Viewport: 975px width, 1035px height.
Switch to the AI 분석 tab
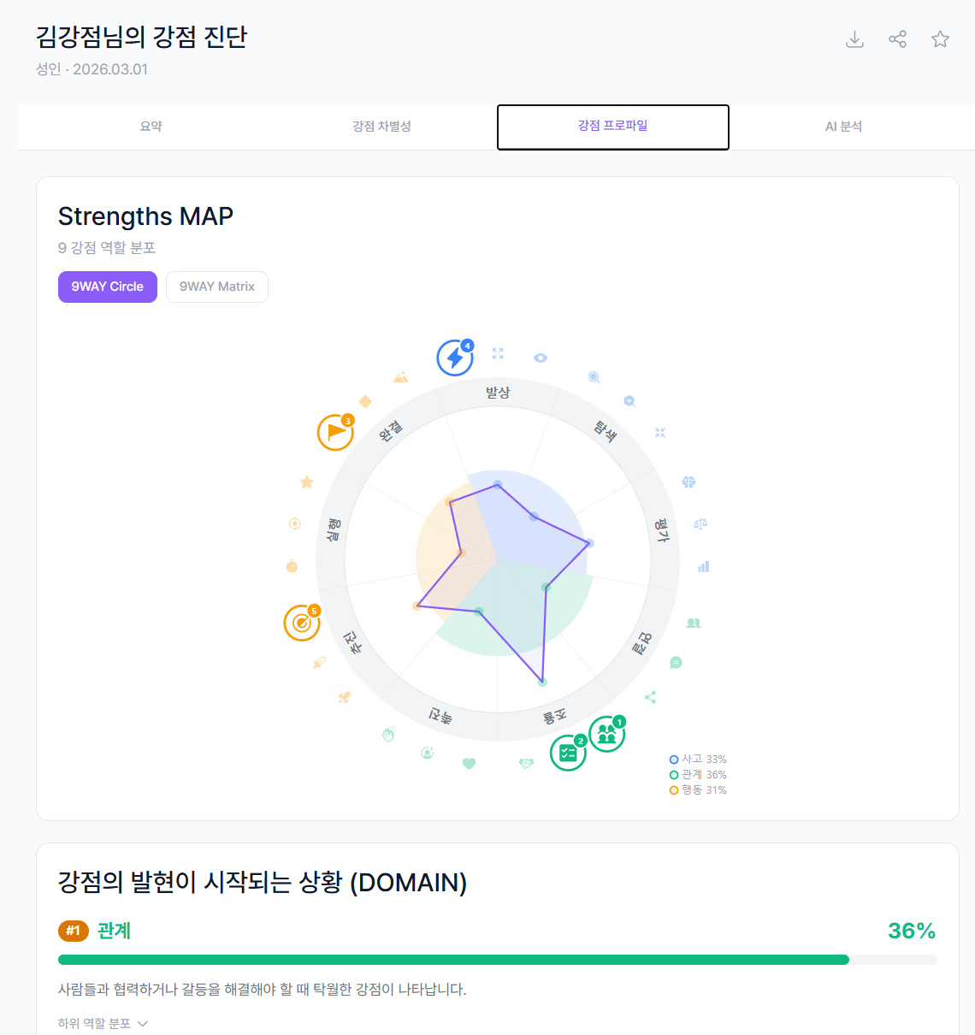(843, 127)
